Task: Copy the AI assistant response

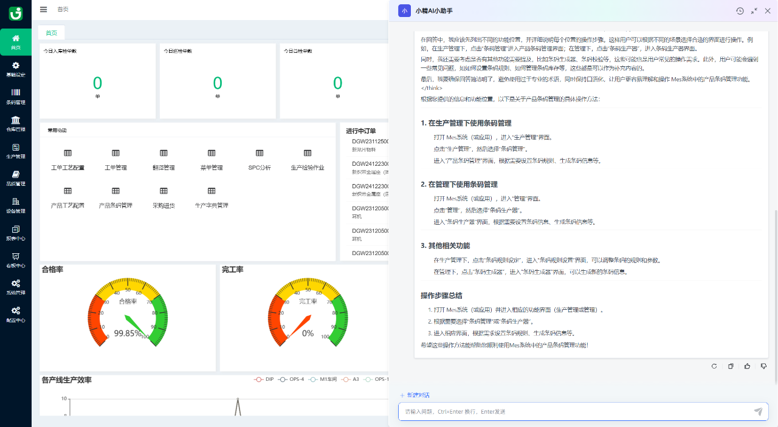Action: tap(731, 366)
